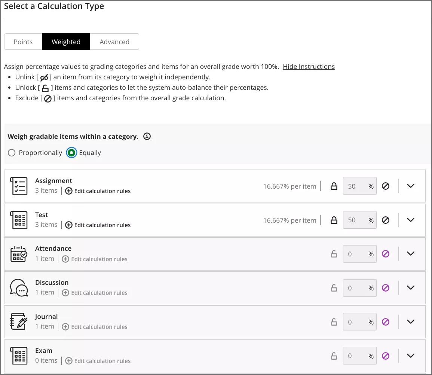432x375 pixels.
Task: Click the Hide Instructions link
Action: point(309,66)
